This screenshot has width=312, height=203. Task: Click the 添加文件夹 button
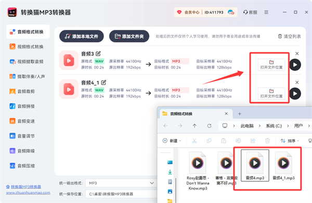coord(129,36)
